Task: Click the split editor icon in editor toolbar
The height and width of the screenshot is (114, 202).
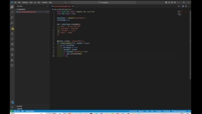Action: point(186,6)
